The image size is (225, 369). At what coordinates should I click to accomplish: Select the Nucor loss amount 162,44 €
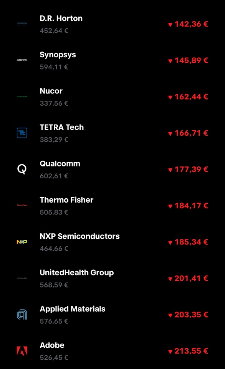click(x=188, y=97)
